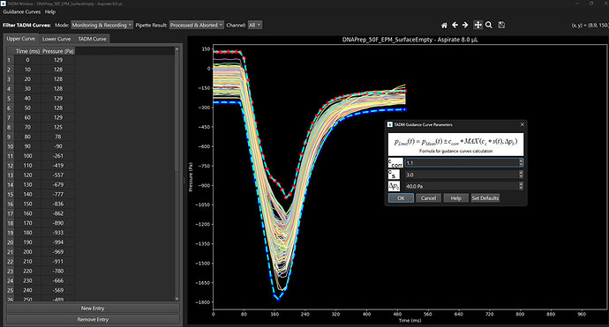This screenshot has width=609, height=327.
Task: Close the TADM Guidance Curve Parameters dialog
Action: 522,124
